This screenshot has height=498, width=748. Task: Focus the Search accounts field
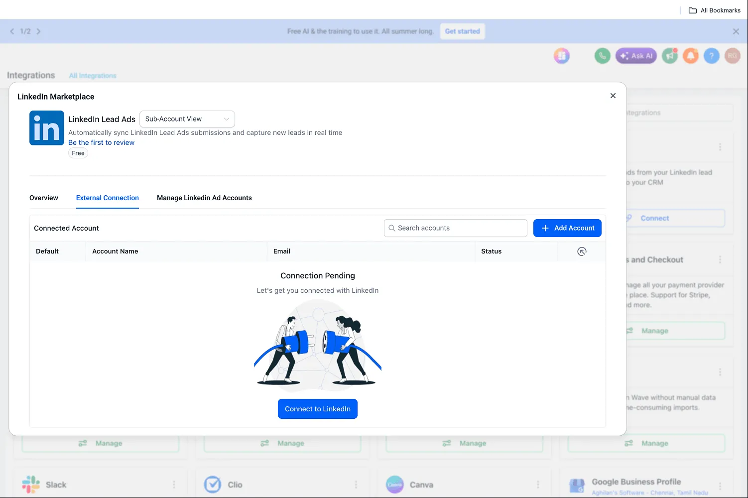point(456,228)
